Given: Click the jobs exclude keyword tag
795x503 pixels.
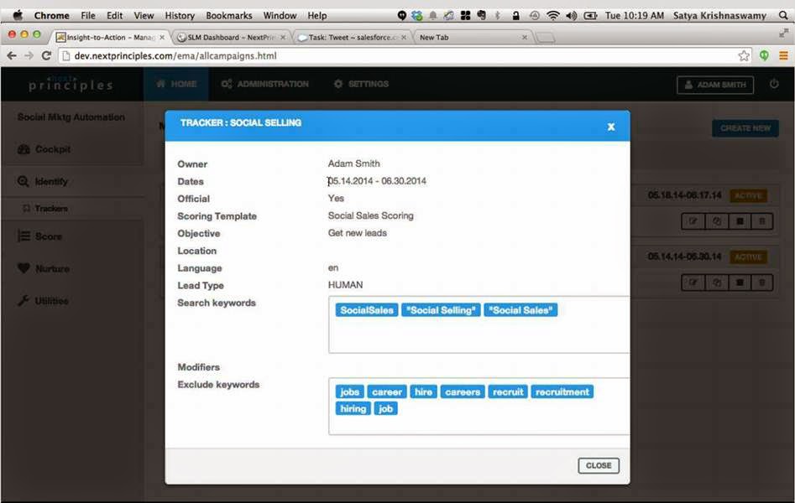Looking at the screenshot, I should click(349, 392).
